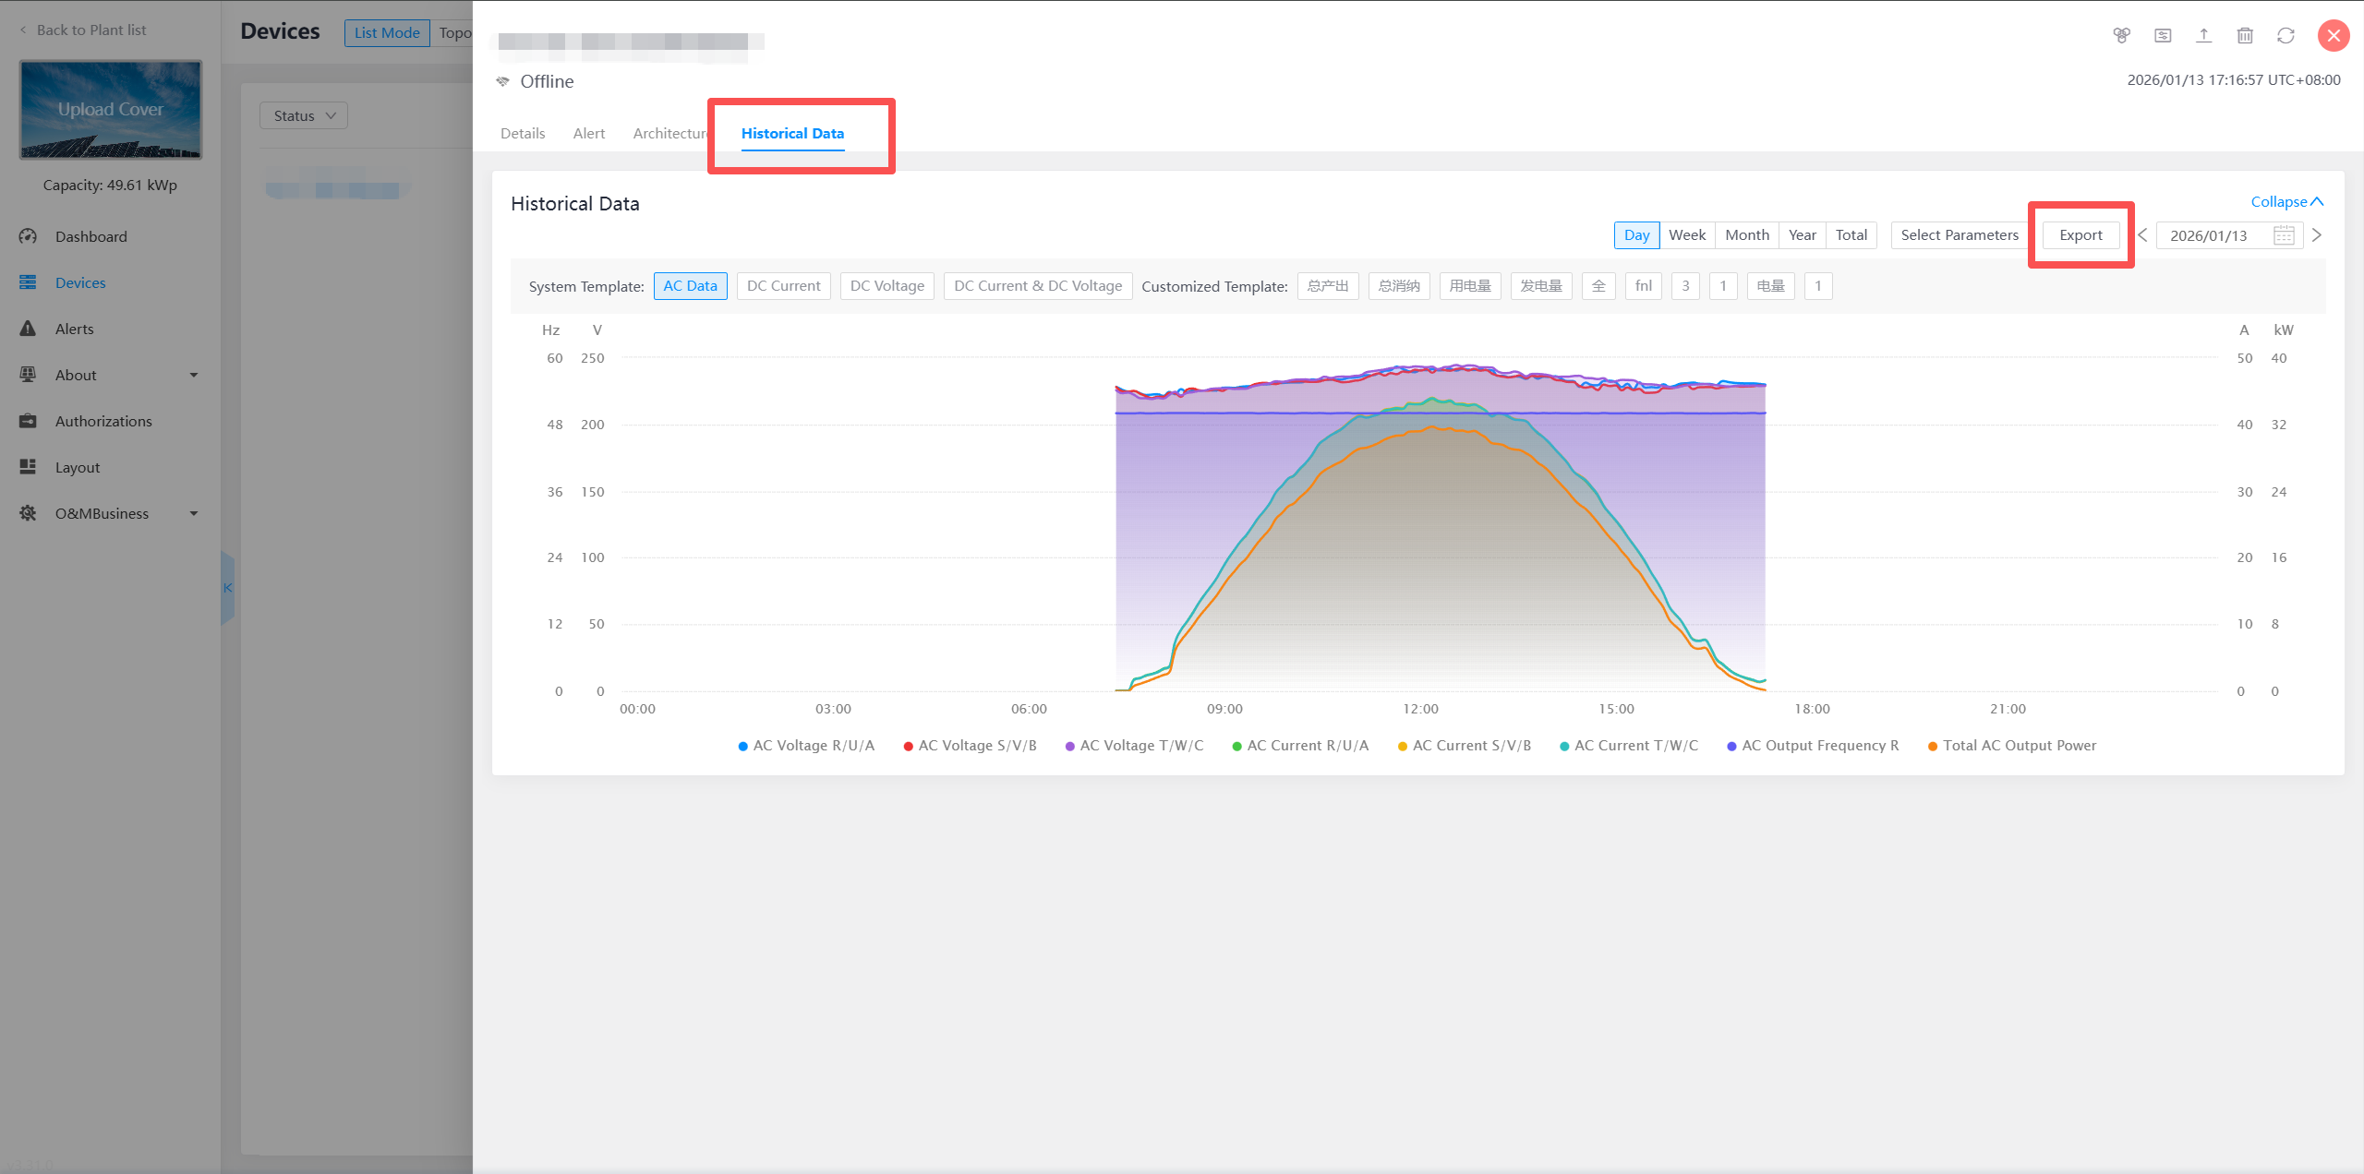Toggle AC Current T/W/C legend color dot

(x=1564, y=747)
